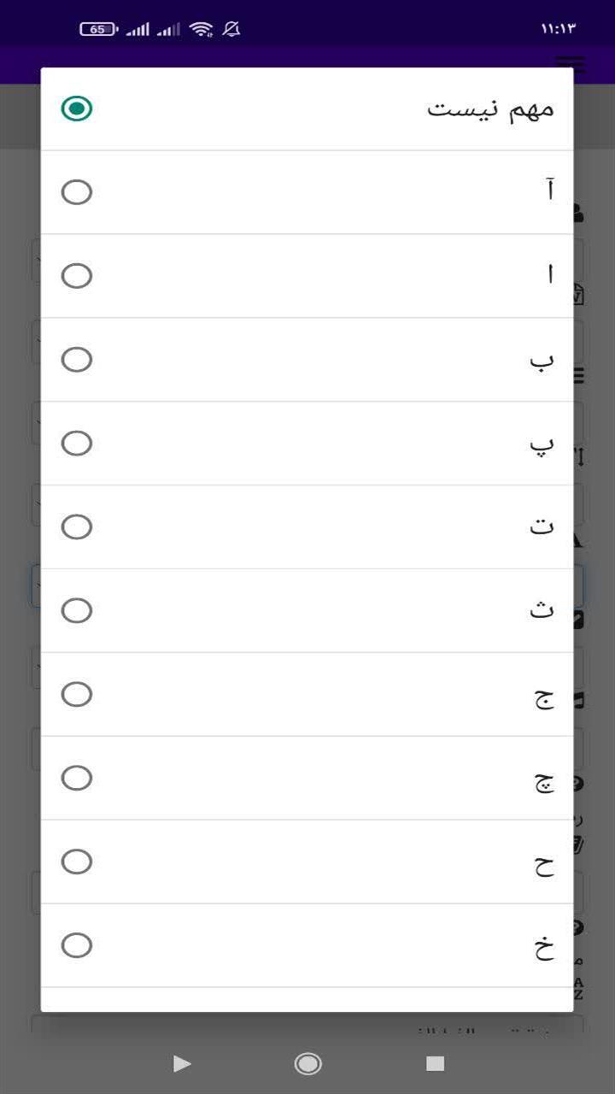Select the 'مهم نیست' radio option

[77, 109]
